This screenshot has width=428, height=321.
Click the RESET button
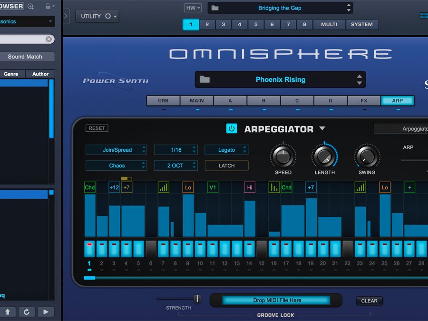[97, 128]
